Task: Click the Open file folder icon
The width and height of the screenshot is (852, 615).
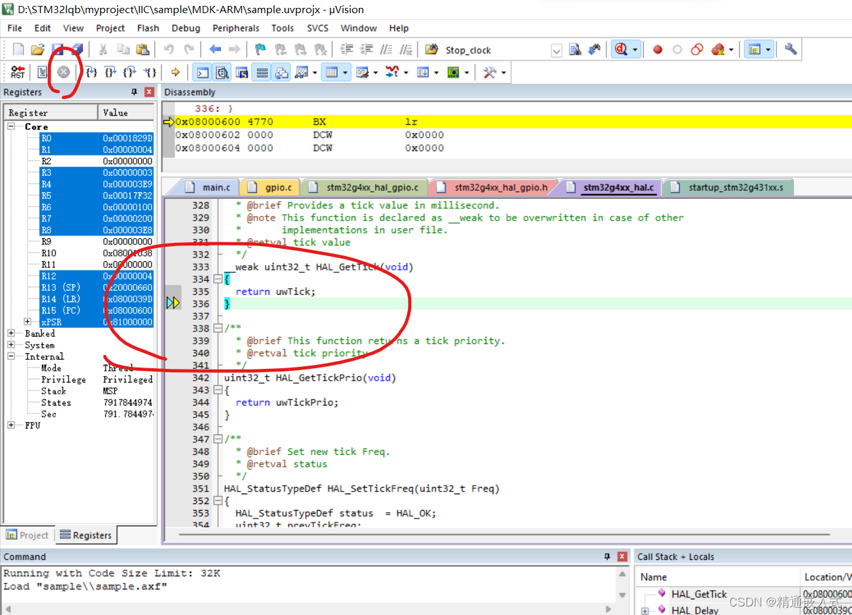Action: click(37, 49)
